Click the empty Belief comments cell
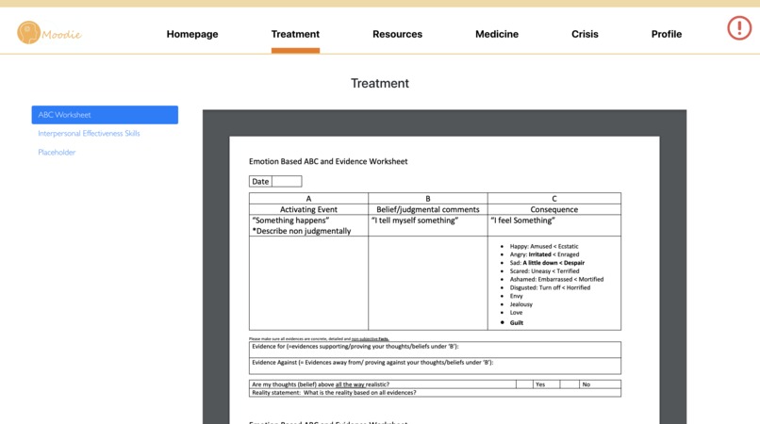The width and height of the screenshot is (760, 424). 428,283
